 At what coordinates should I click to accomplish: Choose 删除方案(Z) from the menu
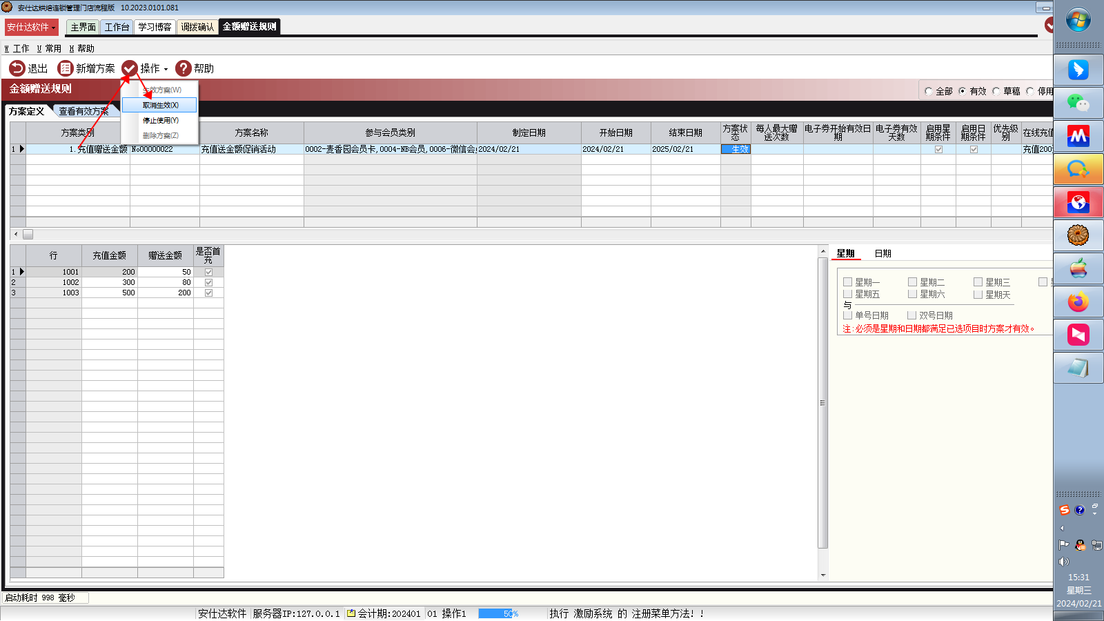[160, 135]
